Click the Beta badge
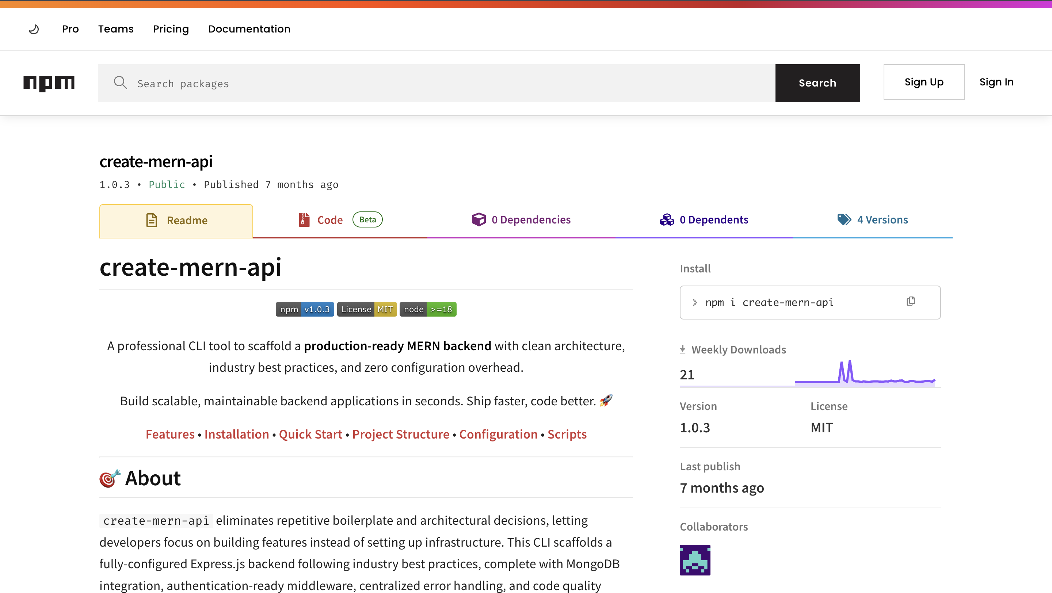Viewport: 1052px width, 593px height. (367, 219)
